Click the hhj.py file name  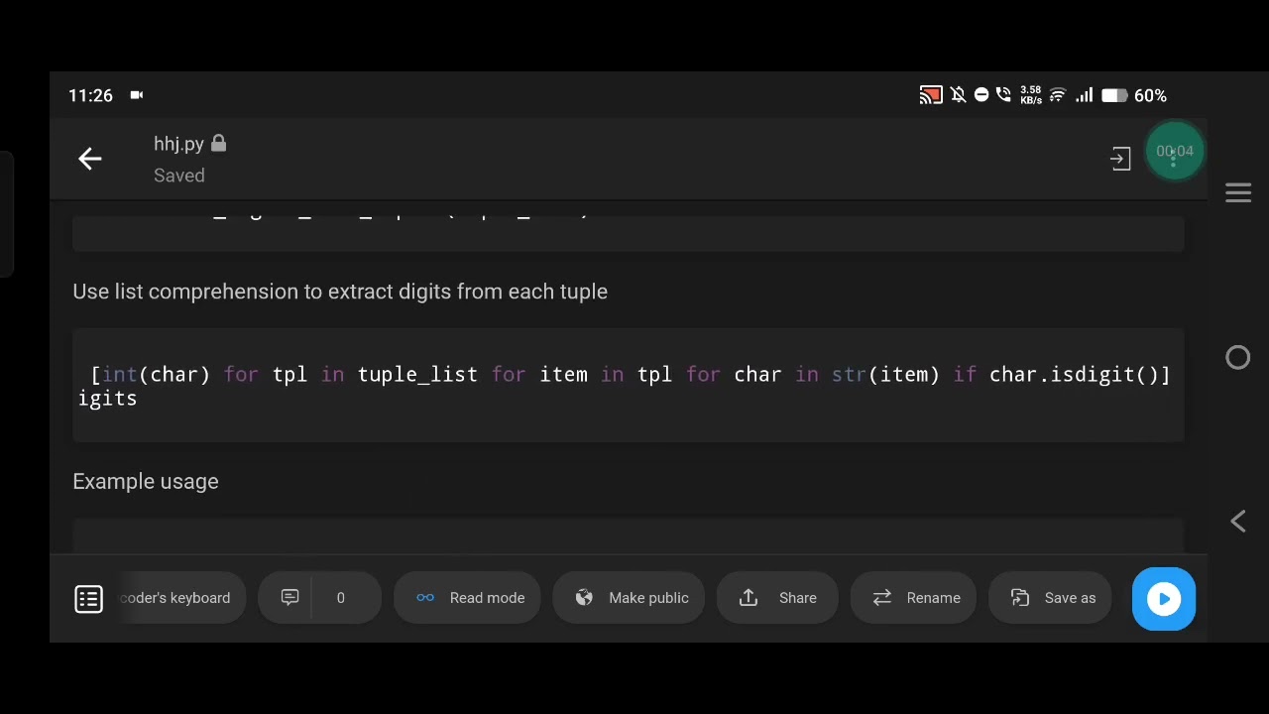178,144
